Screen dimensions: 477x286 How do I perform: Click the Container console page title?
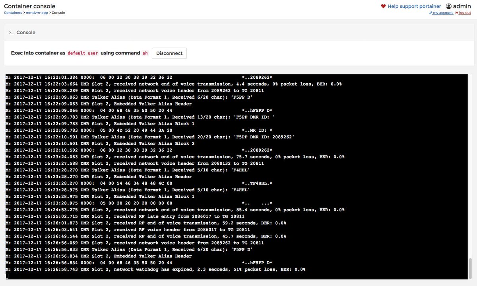[30, 6]
